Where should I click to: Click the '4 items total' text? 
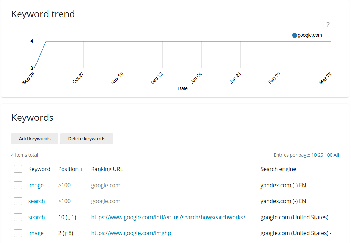pos(24,155)
